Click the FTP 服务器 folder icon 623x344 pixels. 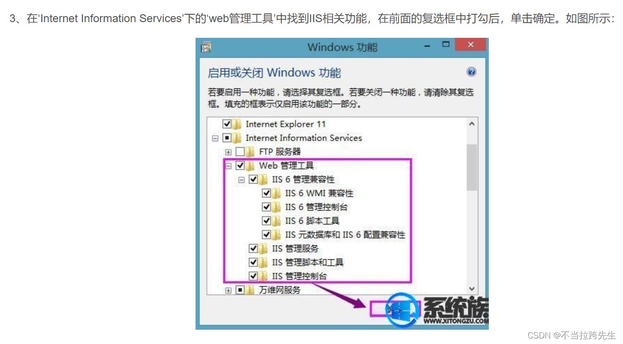pos(250,152)
